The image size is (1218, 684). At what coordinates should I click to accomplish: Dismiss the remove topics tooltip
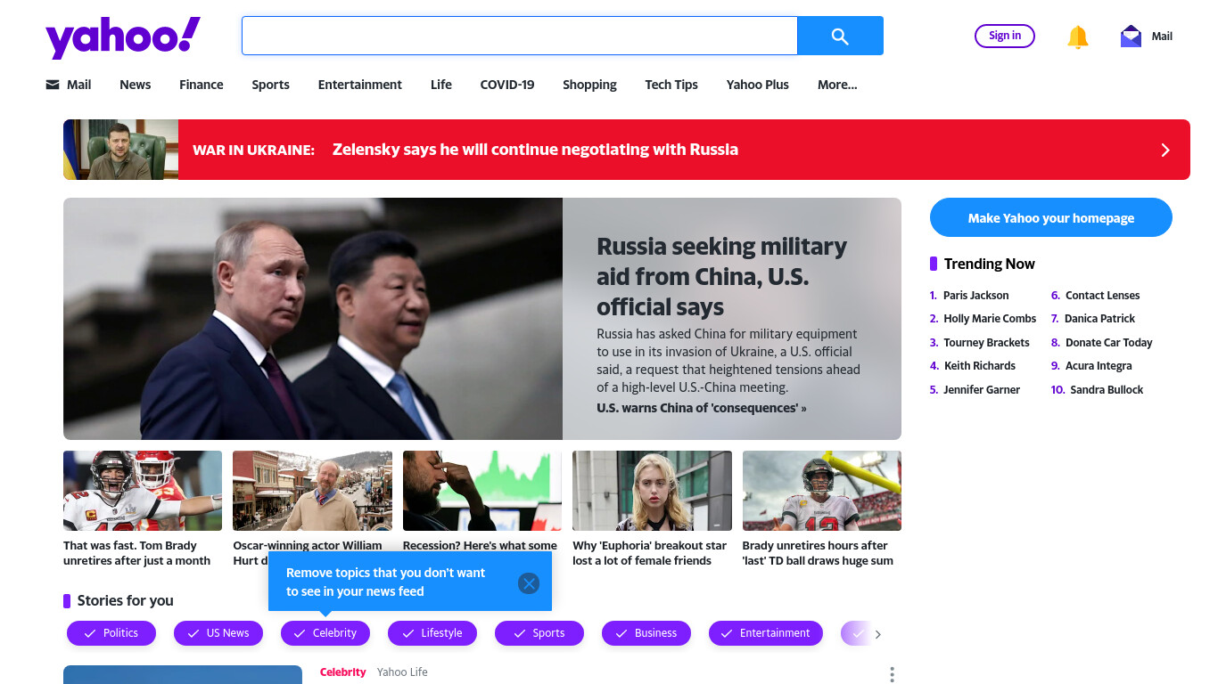pyautogui.click(x=529, y=583)
